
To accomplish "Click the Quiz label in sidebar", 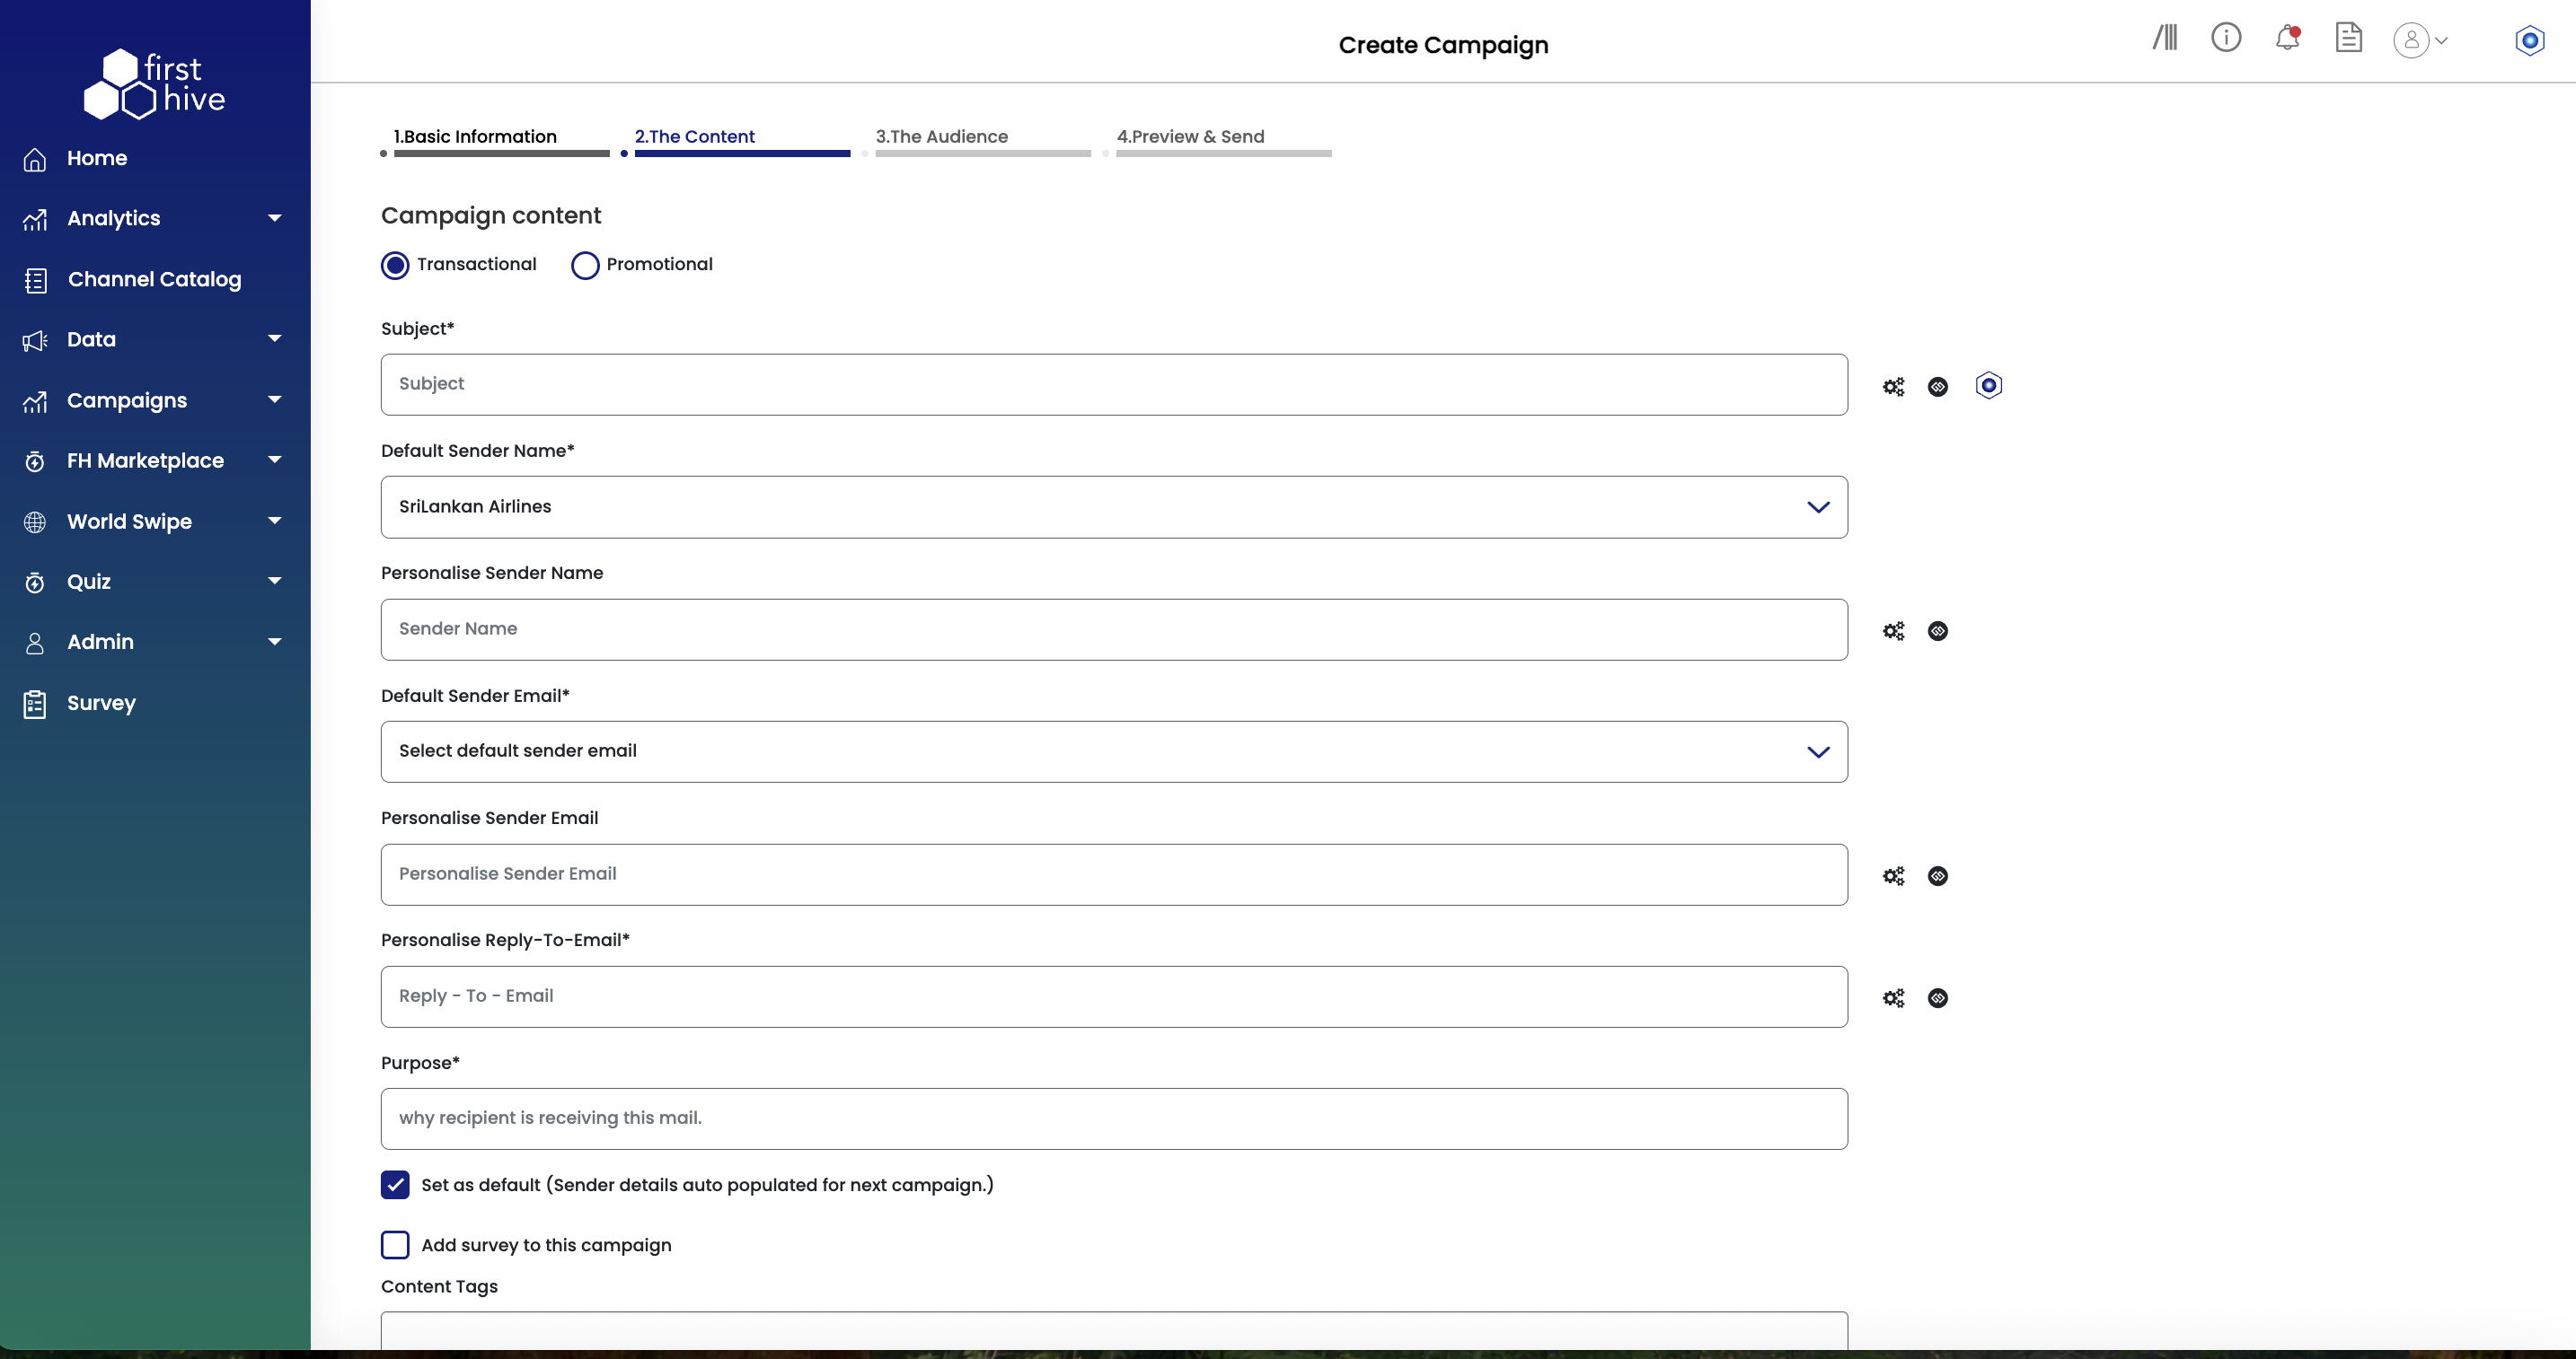I will (x=89, y=582).
